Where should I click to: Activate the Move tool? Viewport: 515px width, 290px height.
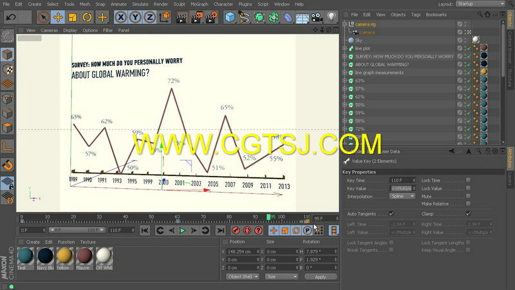[x=58, y=17]
